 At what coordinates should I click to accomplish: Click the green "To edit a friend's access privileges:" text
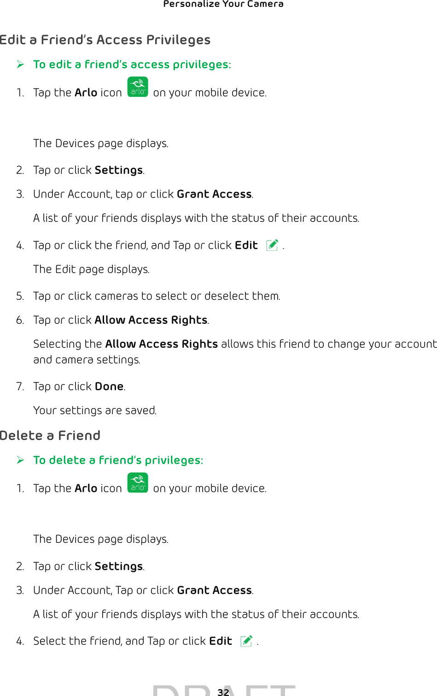(x=132, y=65)
